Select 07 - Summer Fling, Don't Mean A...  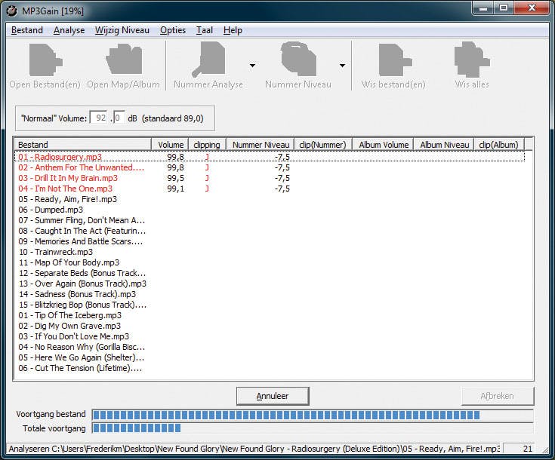click(x=82, y=221)
